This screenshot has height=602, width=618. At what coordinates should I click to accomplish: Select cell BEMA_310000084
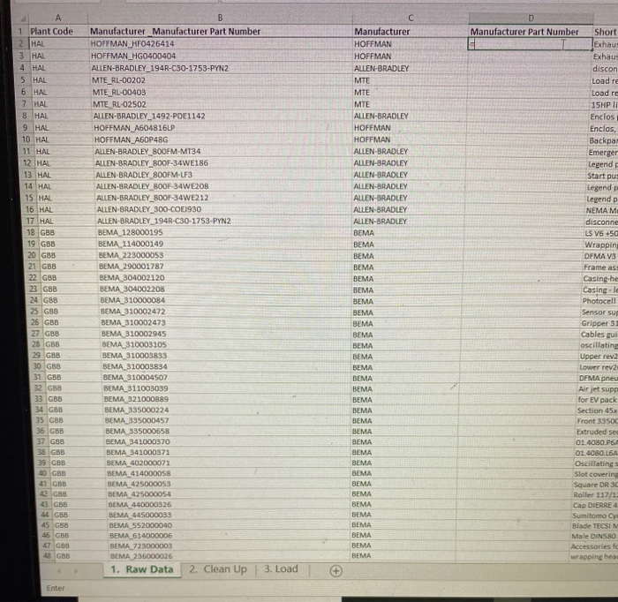(x=225, y=300)
